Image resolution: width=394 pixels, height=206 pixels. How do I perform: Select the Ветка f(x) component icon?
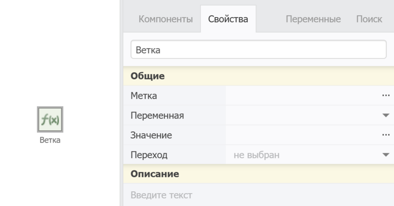[50, 119]
